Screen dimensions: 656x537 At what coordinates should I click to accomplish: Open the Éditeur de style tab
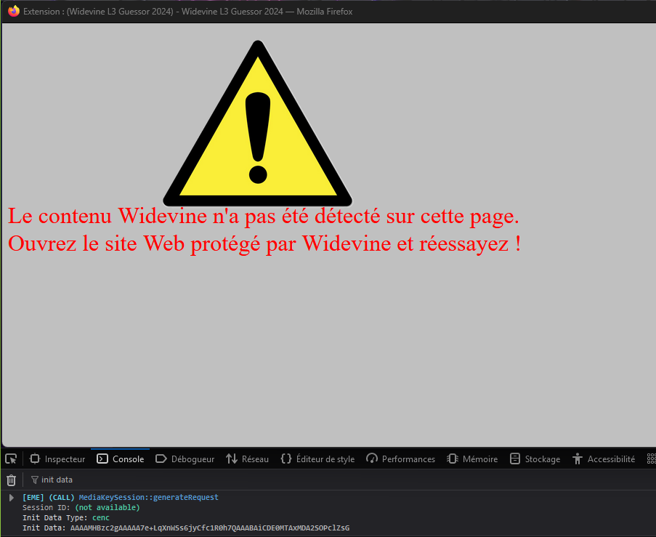pos(317,459)
